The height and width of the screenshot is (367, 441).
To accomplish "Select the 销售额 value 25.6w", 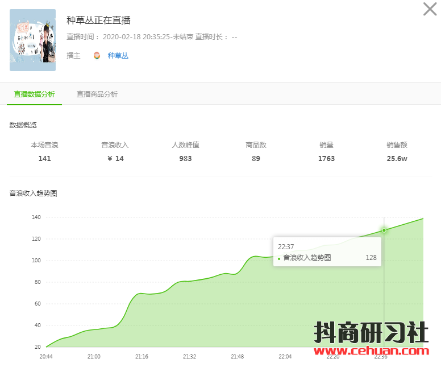I will (x=397, y=159).
